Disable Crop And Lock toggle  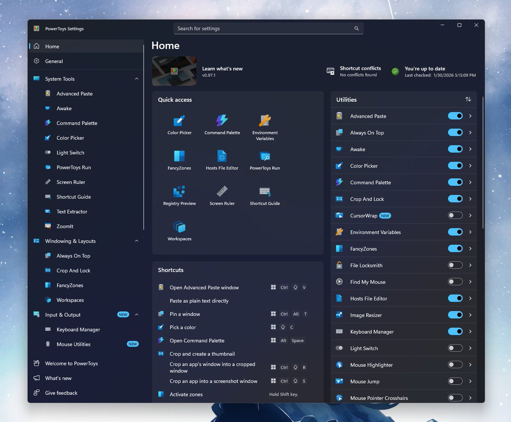pyautogui.click(x=455, y=199)
